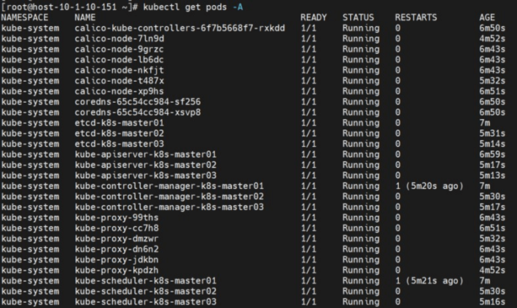Click the kube-proxy-kpdzh pod name
The image size is (517, 308).
pyautogui.click(x=116, y=270)
